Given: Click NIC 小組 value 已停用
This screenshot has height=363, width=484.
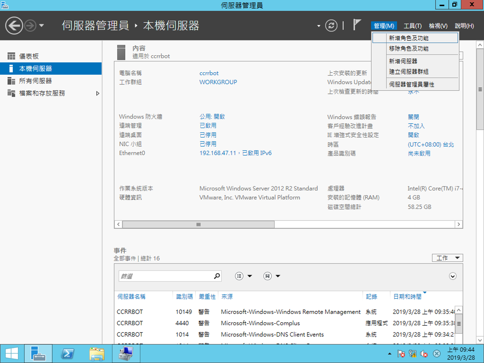Looking at the screenshot, I should tap(208, 144).
